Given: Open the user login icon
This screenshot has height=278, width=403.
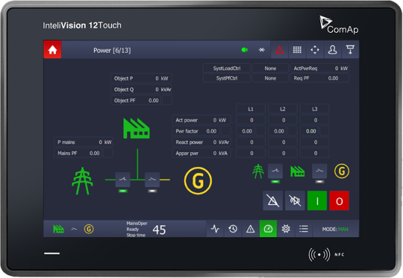Looking at the screenshot, I should coord(332,50).
